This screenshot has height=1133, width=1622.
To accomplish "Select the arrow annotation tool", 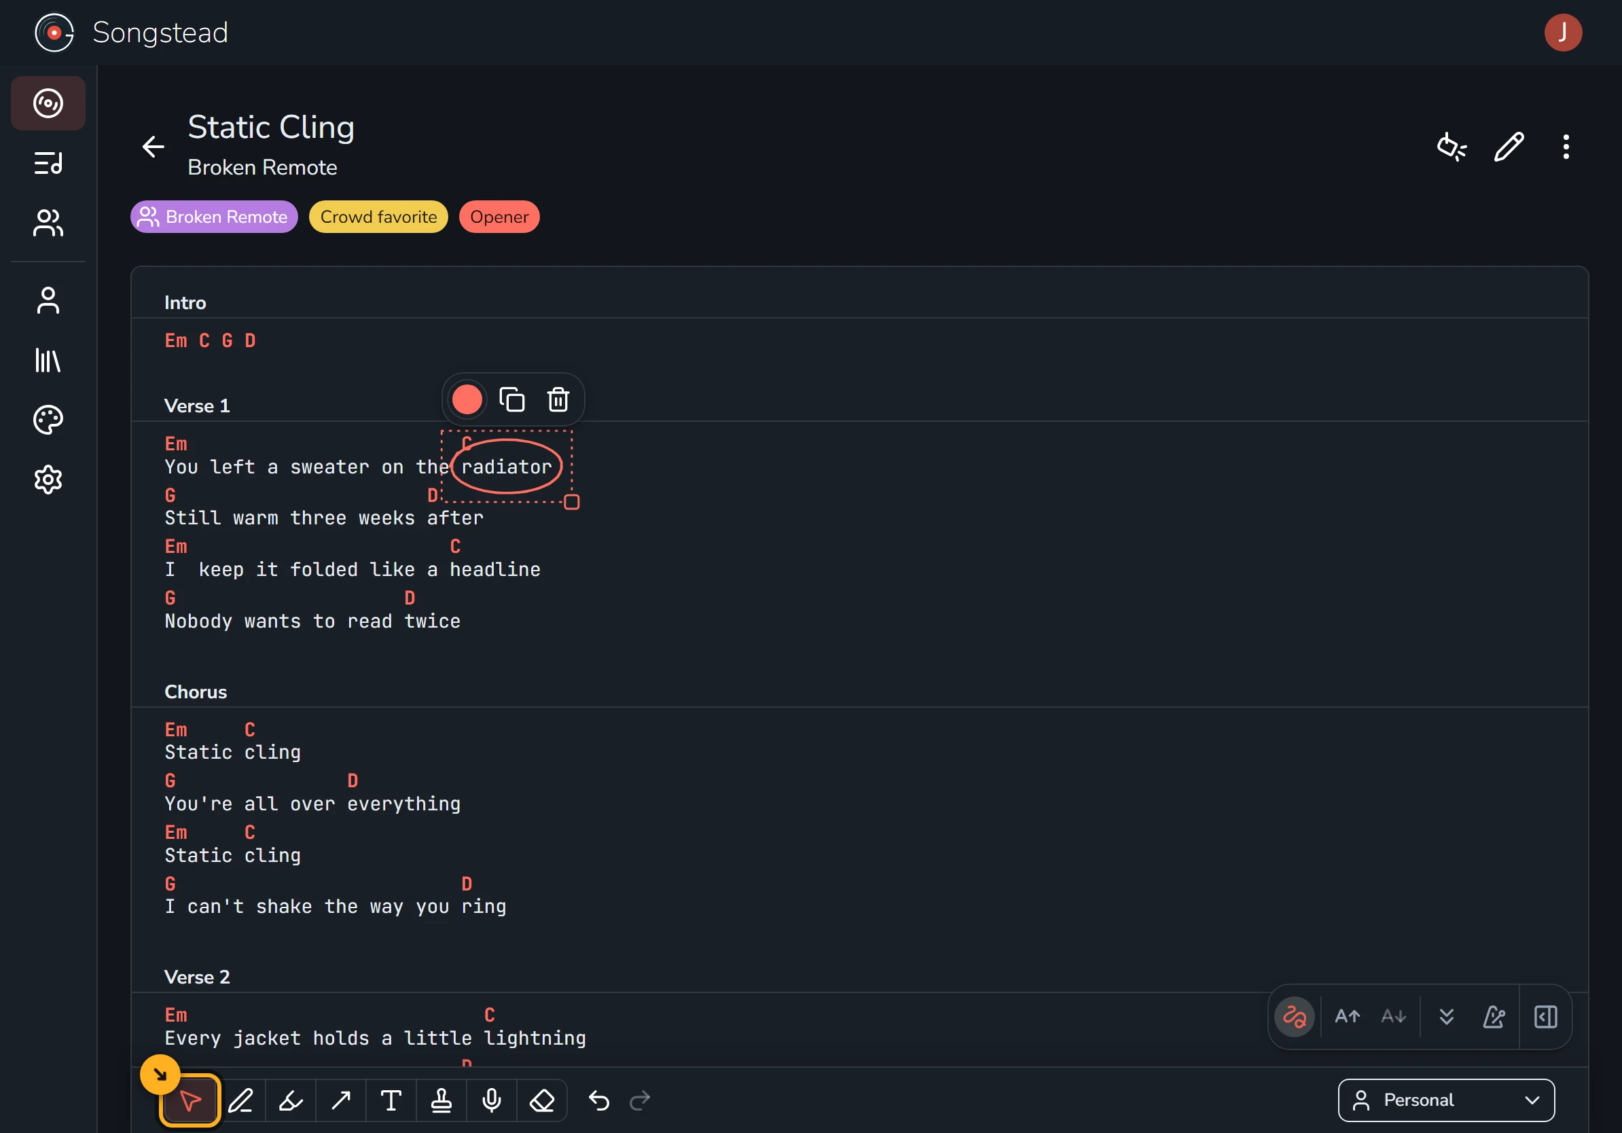I will (341, 1100).
